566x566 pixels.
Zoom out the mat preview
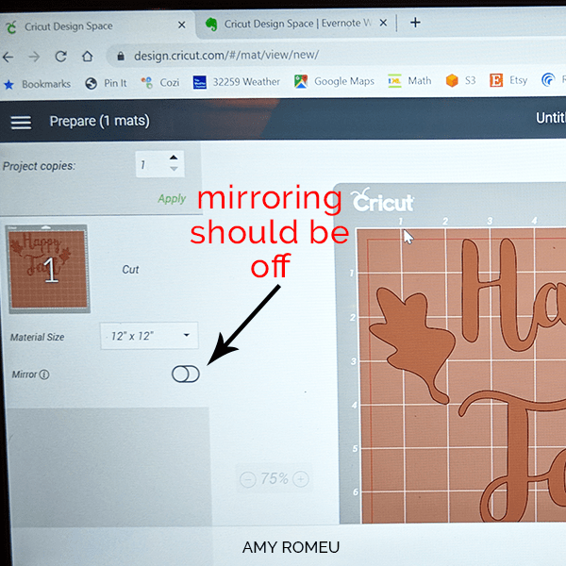248,479
